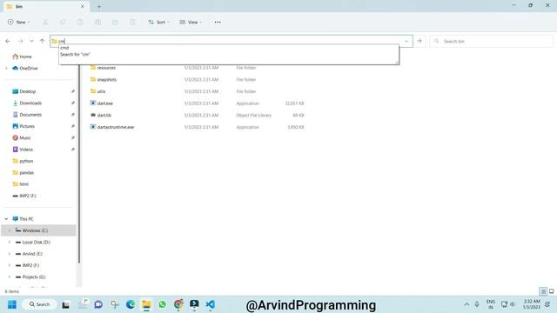Image resolution: width=557 pixels, height=313 pixels.
Task: Click the taskbar Search box
Action: [39, 304]
